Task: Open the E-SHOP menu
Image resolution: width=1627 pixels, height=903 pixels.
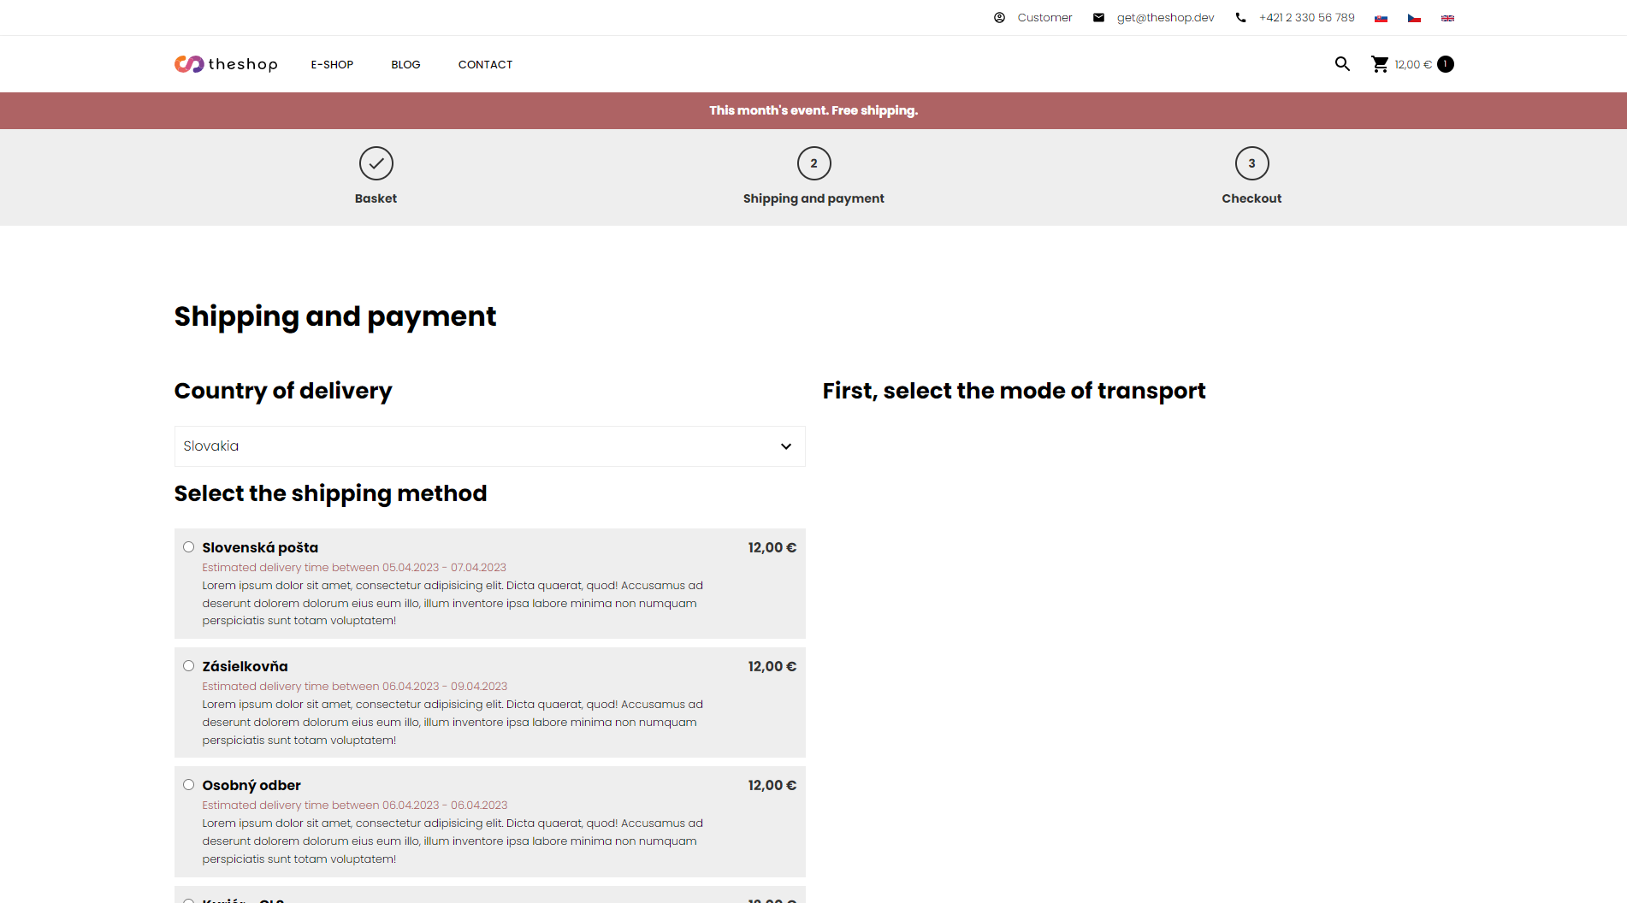Action: tap(332, 65)
